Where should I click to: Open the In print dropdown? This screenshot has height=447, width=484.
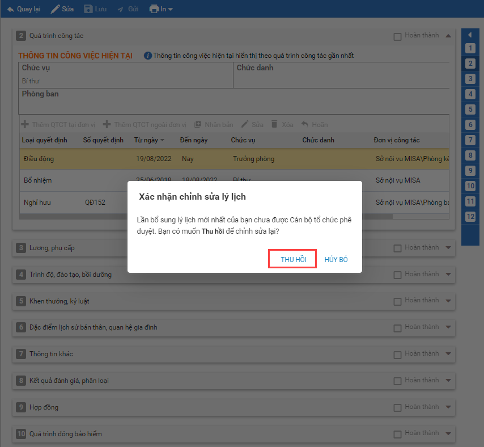pyautogui.click(x=162, y=9)
